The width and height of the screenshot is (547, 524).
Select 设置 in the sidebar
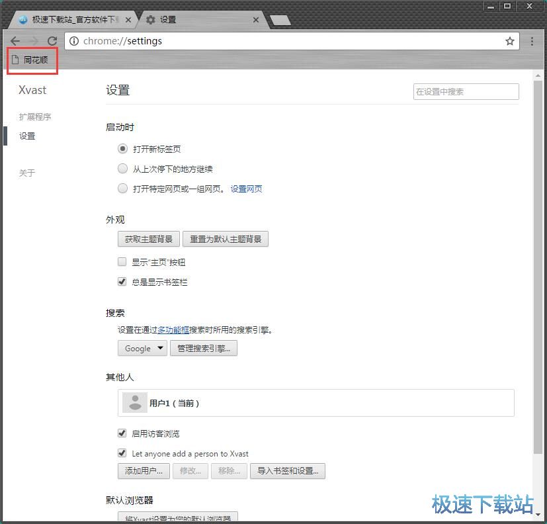[27, 136]
